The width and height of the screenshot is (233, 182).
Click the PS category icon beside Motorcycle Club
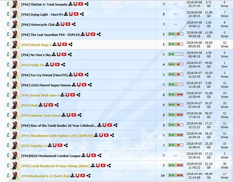coord(8,24)
